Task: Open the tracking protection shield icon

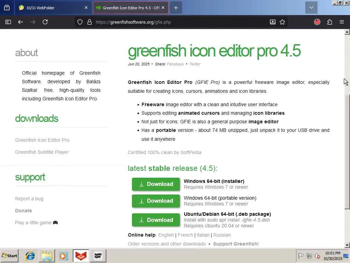Action: click(80, 22)
